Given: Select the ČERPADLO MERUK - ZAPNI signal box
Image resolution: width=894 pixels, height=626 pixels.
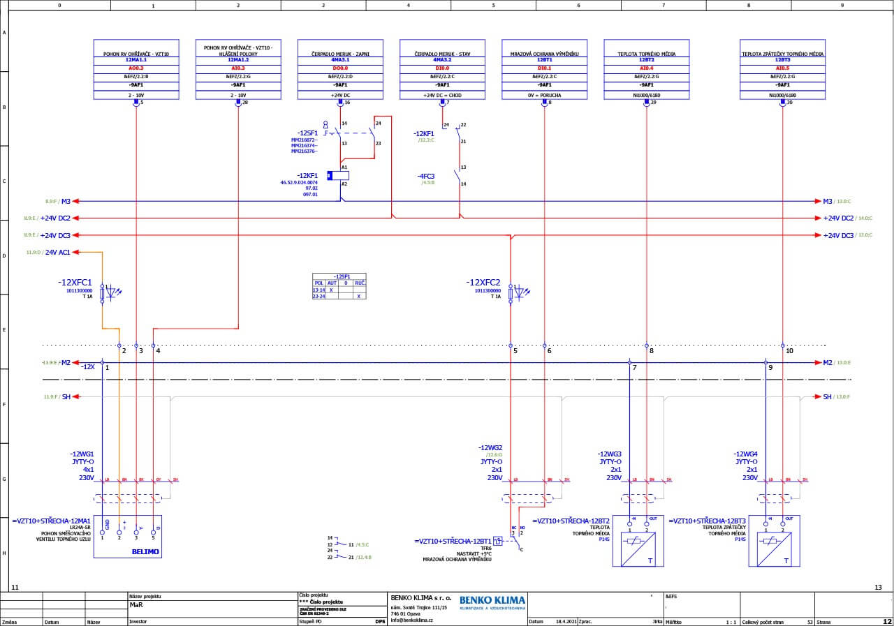Looking at the screenshot, I should coord(340,70).
